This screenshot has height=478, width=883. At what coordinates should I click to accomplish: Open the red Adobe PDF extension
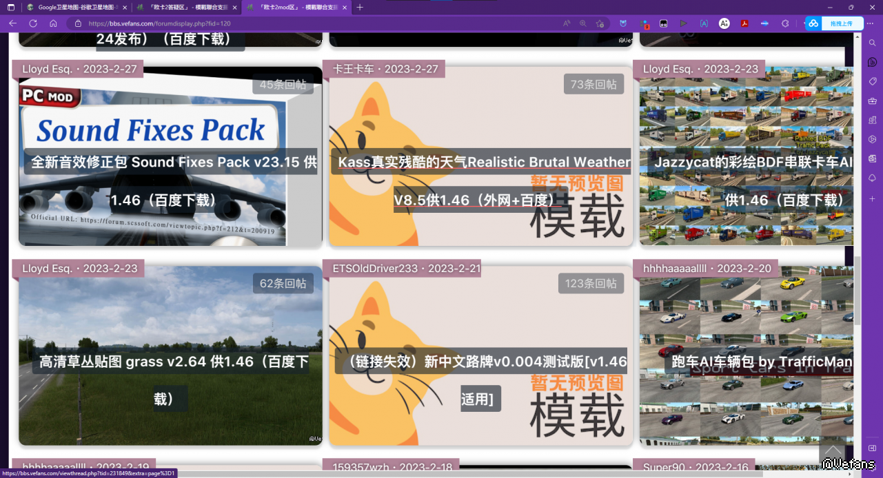pyautogui.click(x=744, y=23)
